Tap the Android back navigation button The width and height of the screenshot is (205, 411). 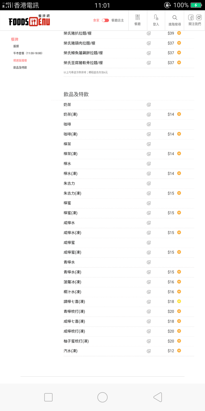click(x=157, y=397)
